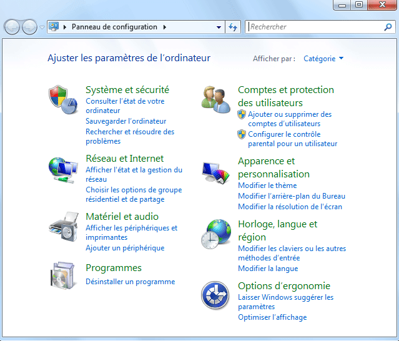Image resolution: width=399 pixels, height=341 pixels.
Task: Click the Options d'ergonomie blue circle icon
Action: click(215, 295)
